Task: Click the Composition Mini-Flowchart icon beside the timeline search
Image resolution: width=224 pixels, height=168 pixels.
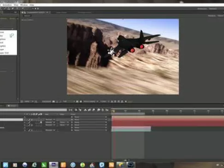Action: (71, 110)
